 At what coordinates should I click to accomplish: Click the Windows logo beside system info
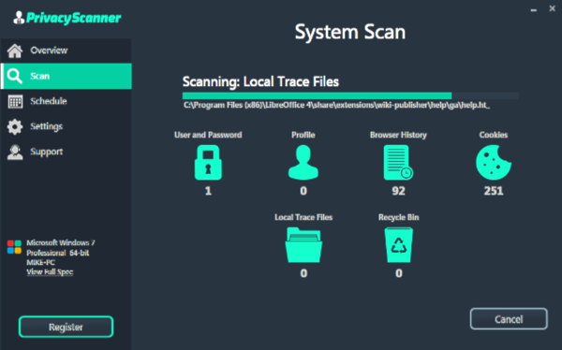[14, 247]
